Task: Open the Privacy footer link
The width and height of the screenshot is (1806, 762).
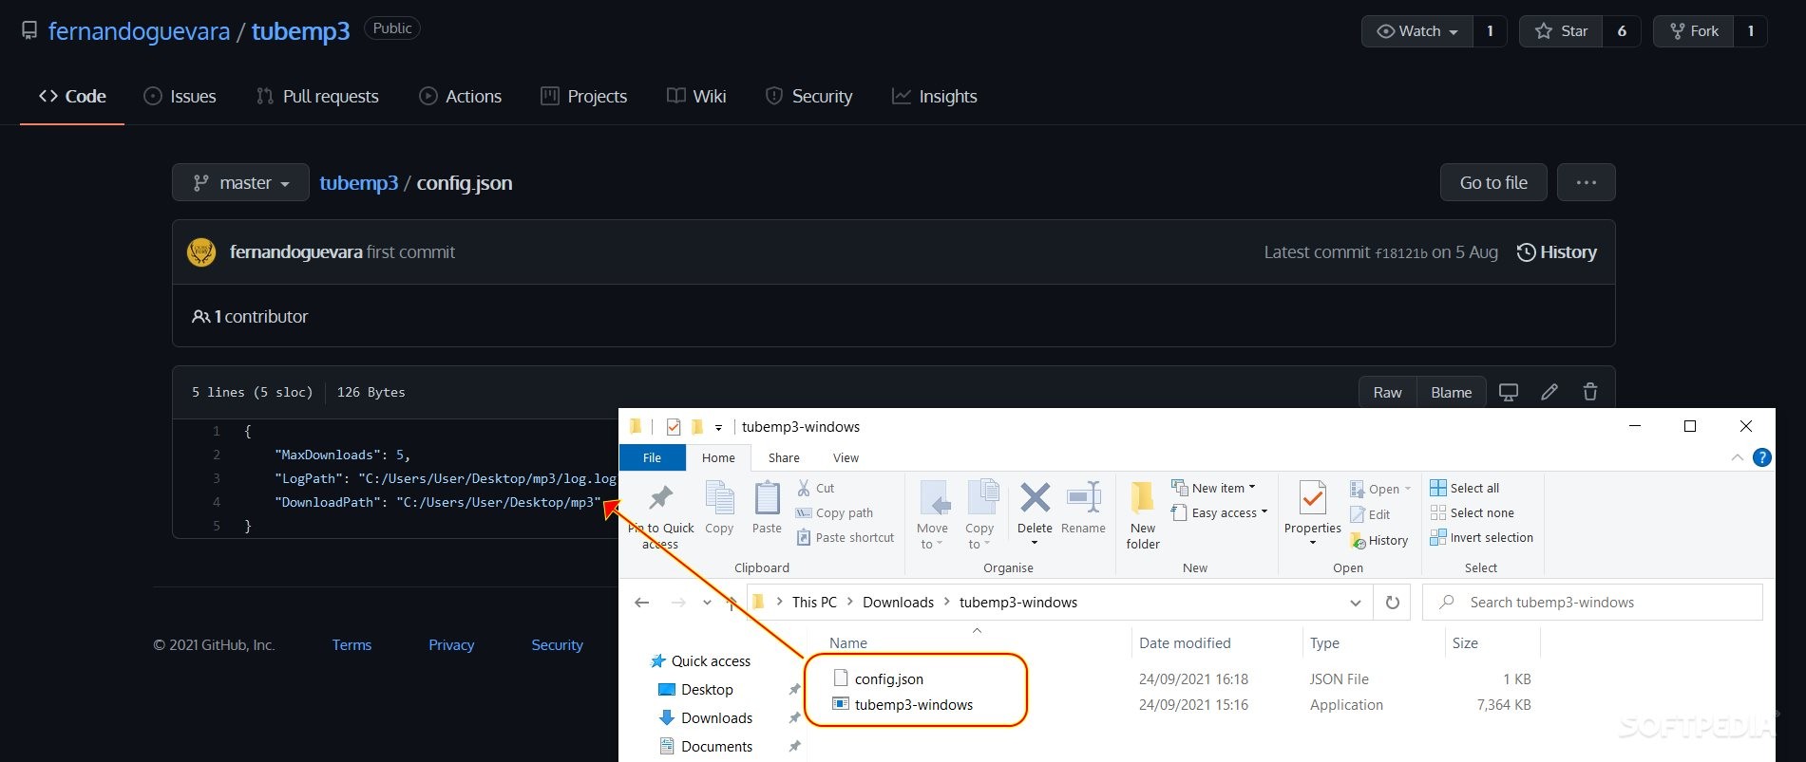Action: point(451,644)
